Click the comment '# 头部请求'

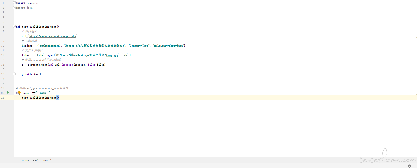coord(29,41)
